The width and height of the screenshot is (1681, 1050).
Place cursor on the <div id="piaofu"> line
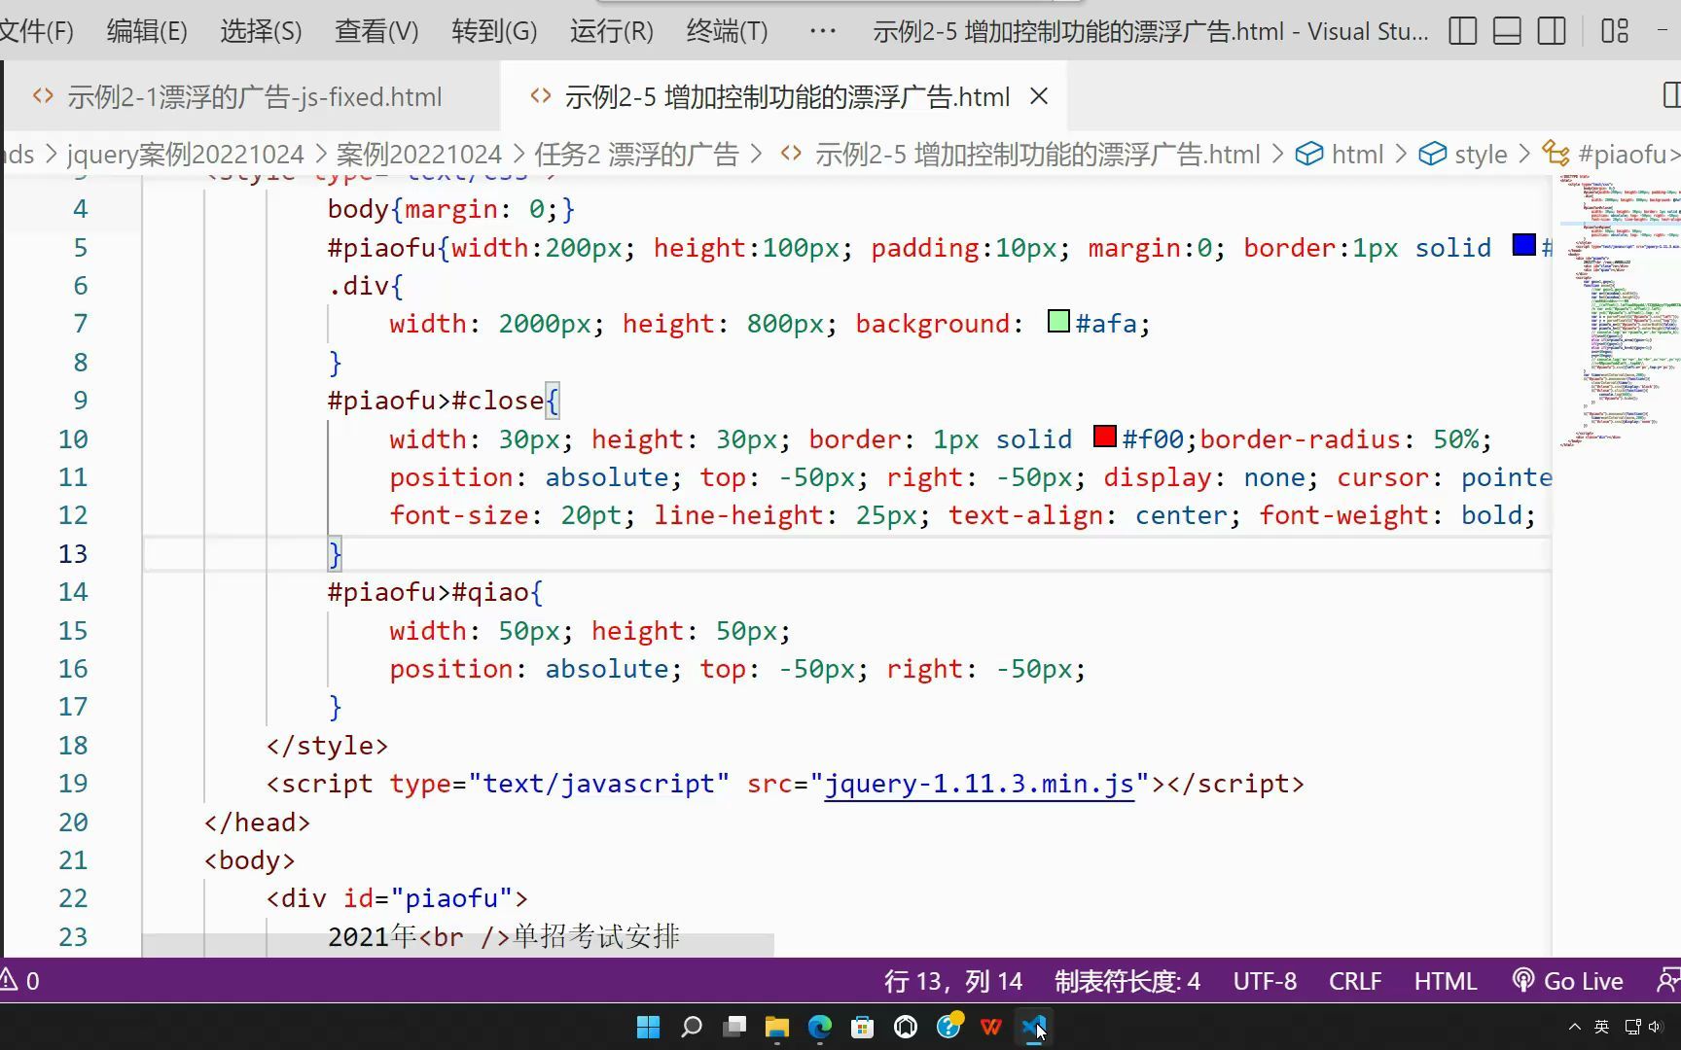[397, 898]
